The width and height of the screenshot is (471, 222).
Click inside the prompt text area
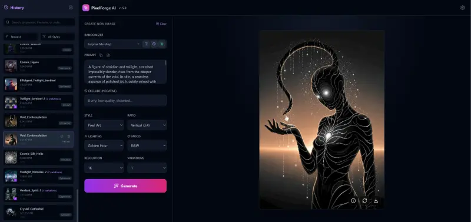pyautogui.click(x=125, y=71)
